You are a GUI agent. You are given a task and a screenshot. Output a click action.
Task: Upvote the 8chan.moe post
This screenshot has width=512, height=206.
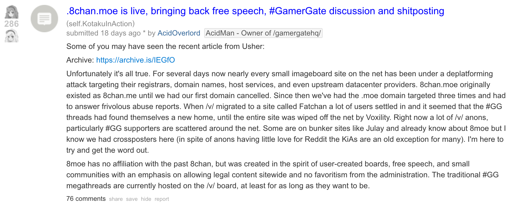[12, 12]
